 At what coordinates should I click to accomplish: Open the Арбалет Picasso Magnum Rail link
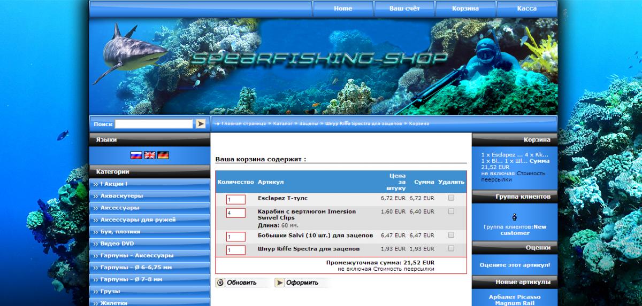pyautogui.click(x=515, y=300)
